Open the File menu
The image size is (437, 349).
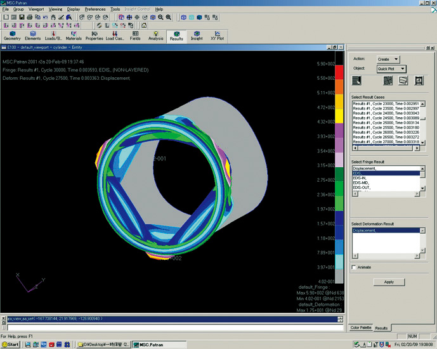pos(6,9)
